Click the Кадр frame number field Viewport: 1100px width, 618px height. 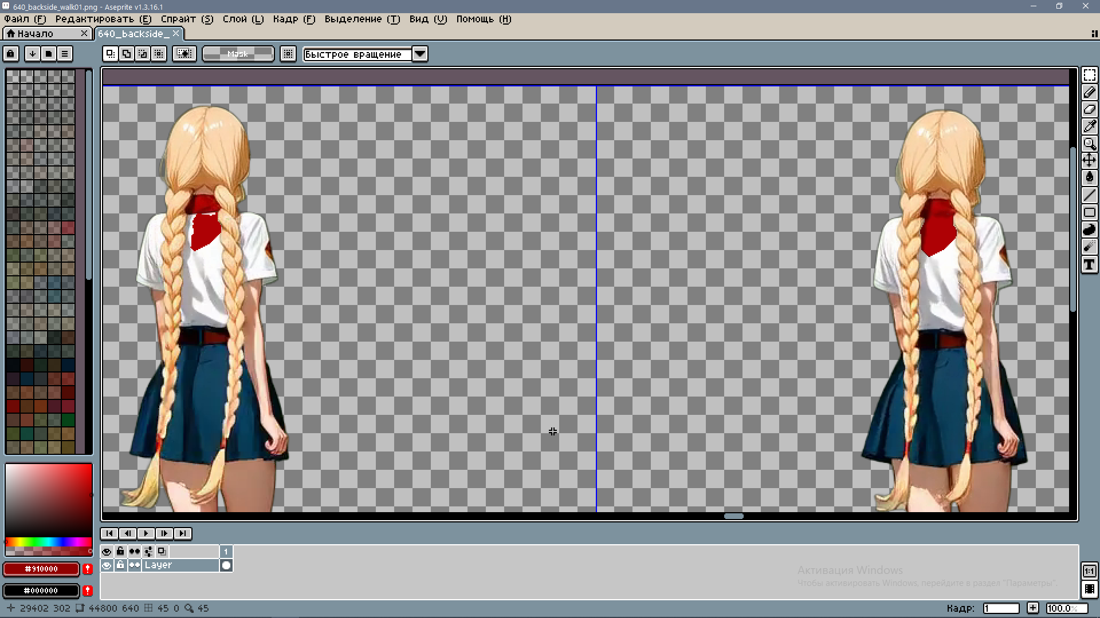click(x=1000, y=608)
